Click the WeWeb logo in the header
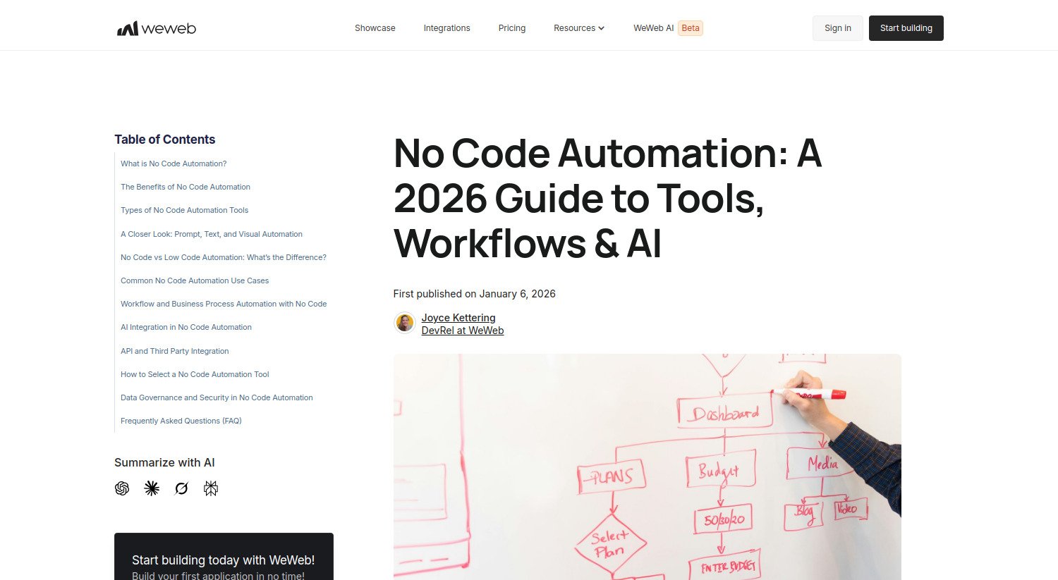Image resolution: width=1058 pixels, height=580 pixels. [x=156, y=28]
